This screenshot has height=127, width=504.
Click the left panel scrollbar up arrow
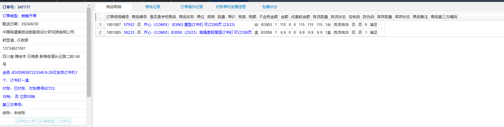click(89, 5)
